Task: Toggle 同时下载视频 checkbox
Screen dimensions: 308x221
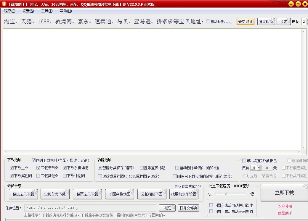Action: tap(33, 160)
